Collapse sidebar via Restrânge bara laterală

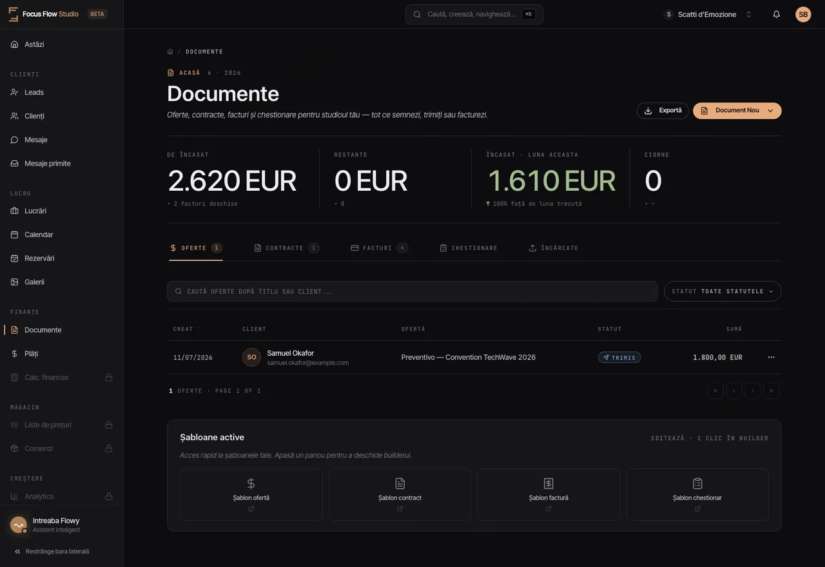[52, 552]
